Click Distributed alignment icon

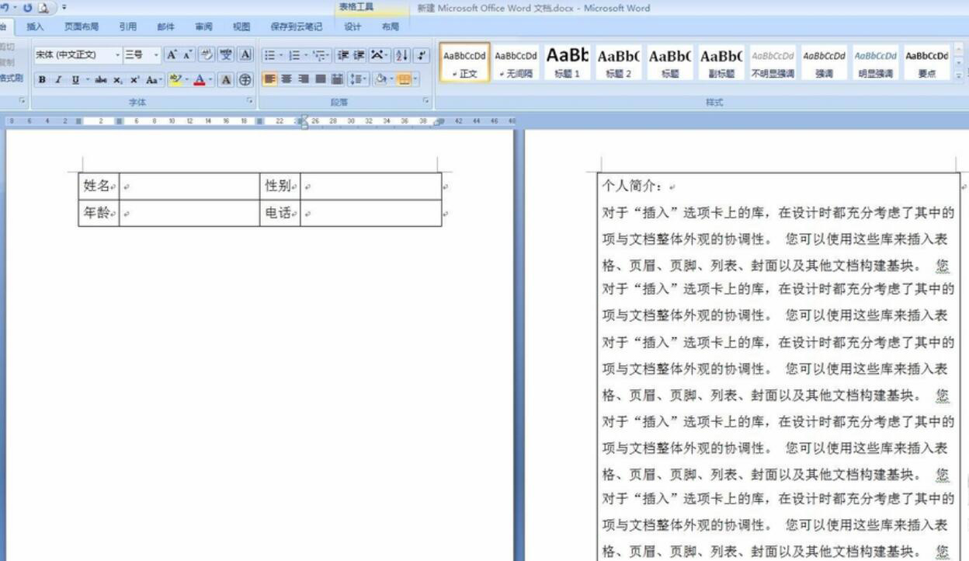click(x=337, y=80)
